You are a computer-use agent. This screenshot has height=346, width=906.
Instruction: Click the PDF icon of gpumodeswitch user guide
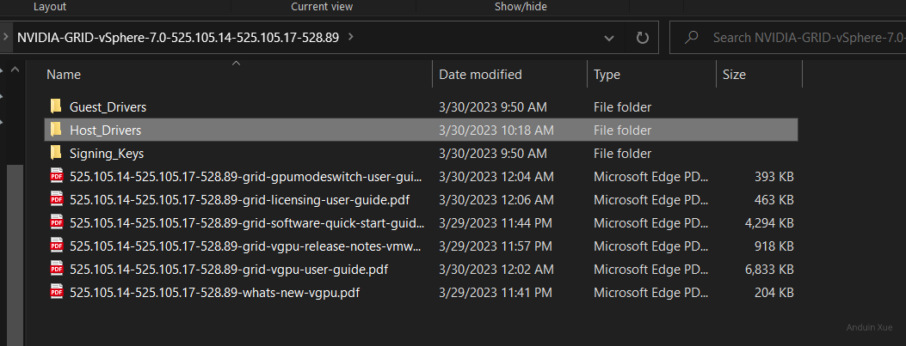[x=57, y=176]
